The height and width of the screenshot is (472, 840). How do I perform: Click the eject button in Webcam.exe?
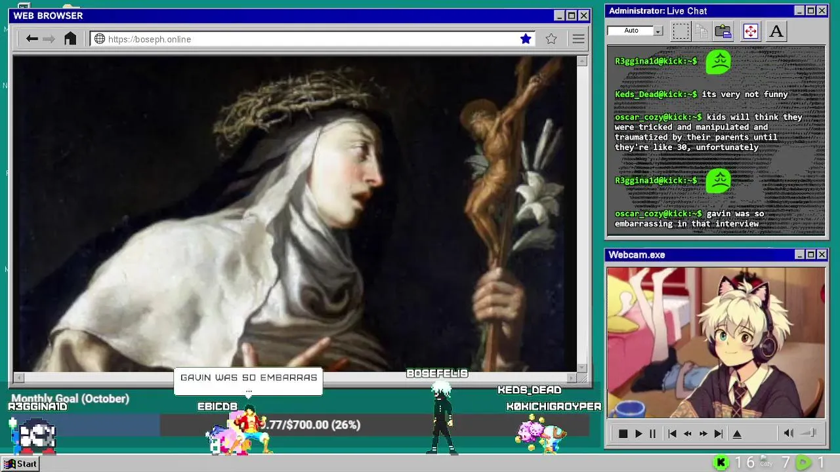pyautogui.click(x=737, y=433)
